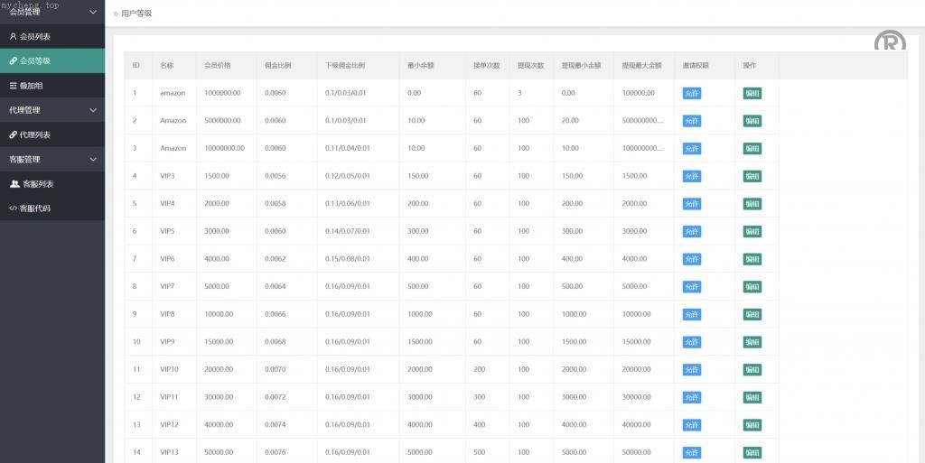Click the 会员价格 column header
The image size is (925, 463).
click(x=218, y=66)
